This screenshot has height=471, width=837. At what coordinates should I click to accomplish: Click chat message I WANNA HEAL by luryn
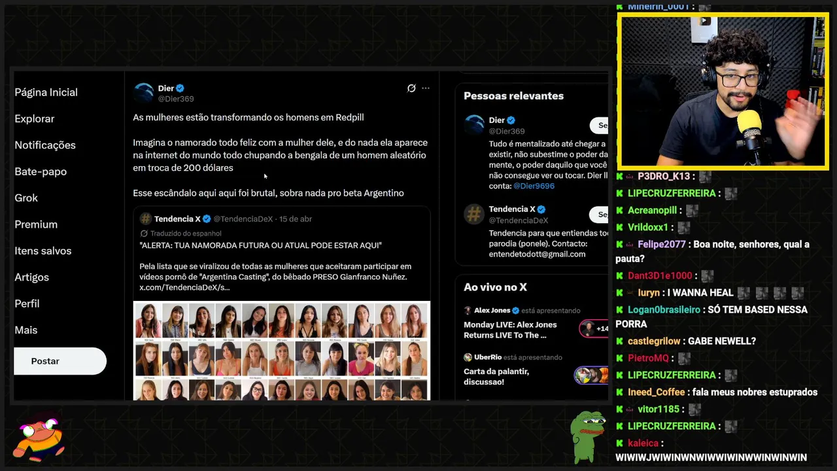699,293
